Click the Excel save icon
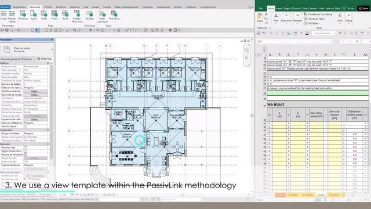 (x=258, y=34)
